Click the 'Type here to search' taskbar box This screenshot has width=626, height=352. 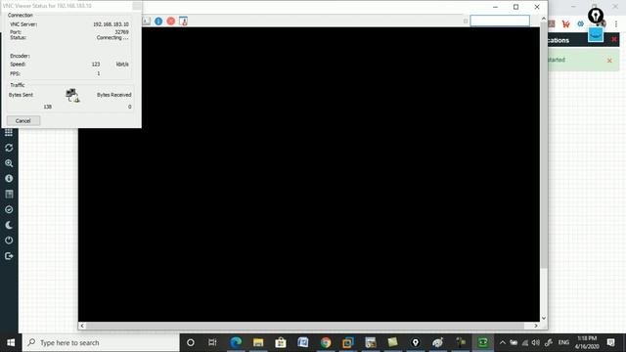(101, 342)
